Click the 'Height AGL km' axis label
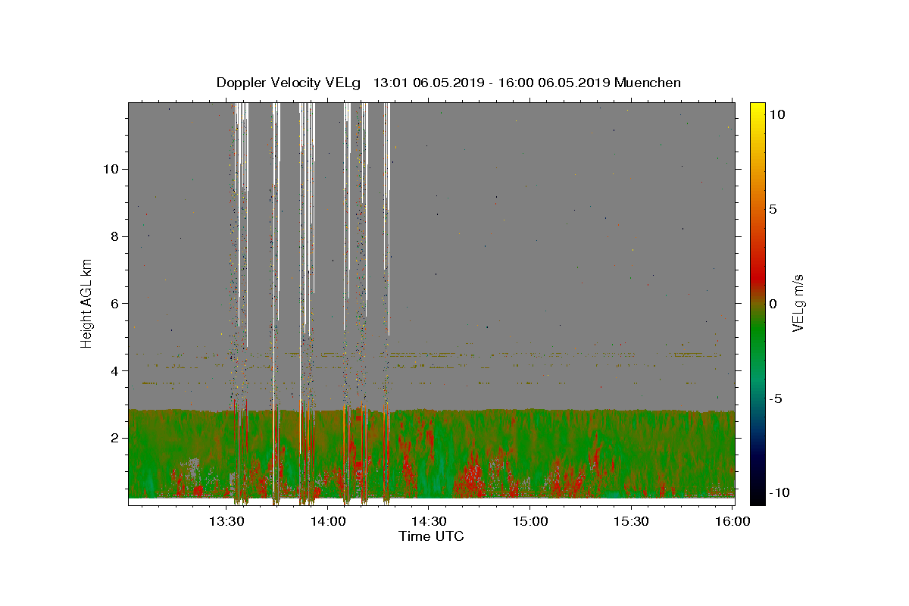Image resolution: width=909 pixels, height=606 pixels. (x=86, y=304)
